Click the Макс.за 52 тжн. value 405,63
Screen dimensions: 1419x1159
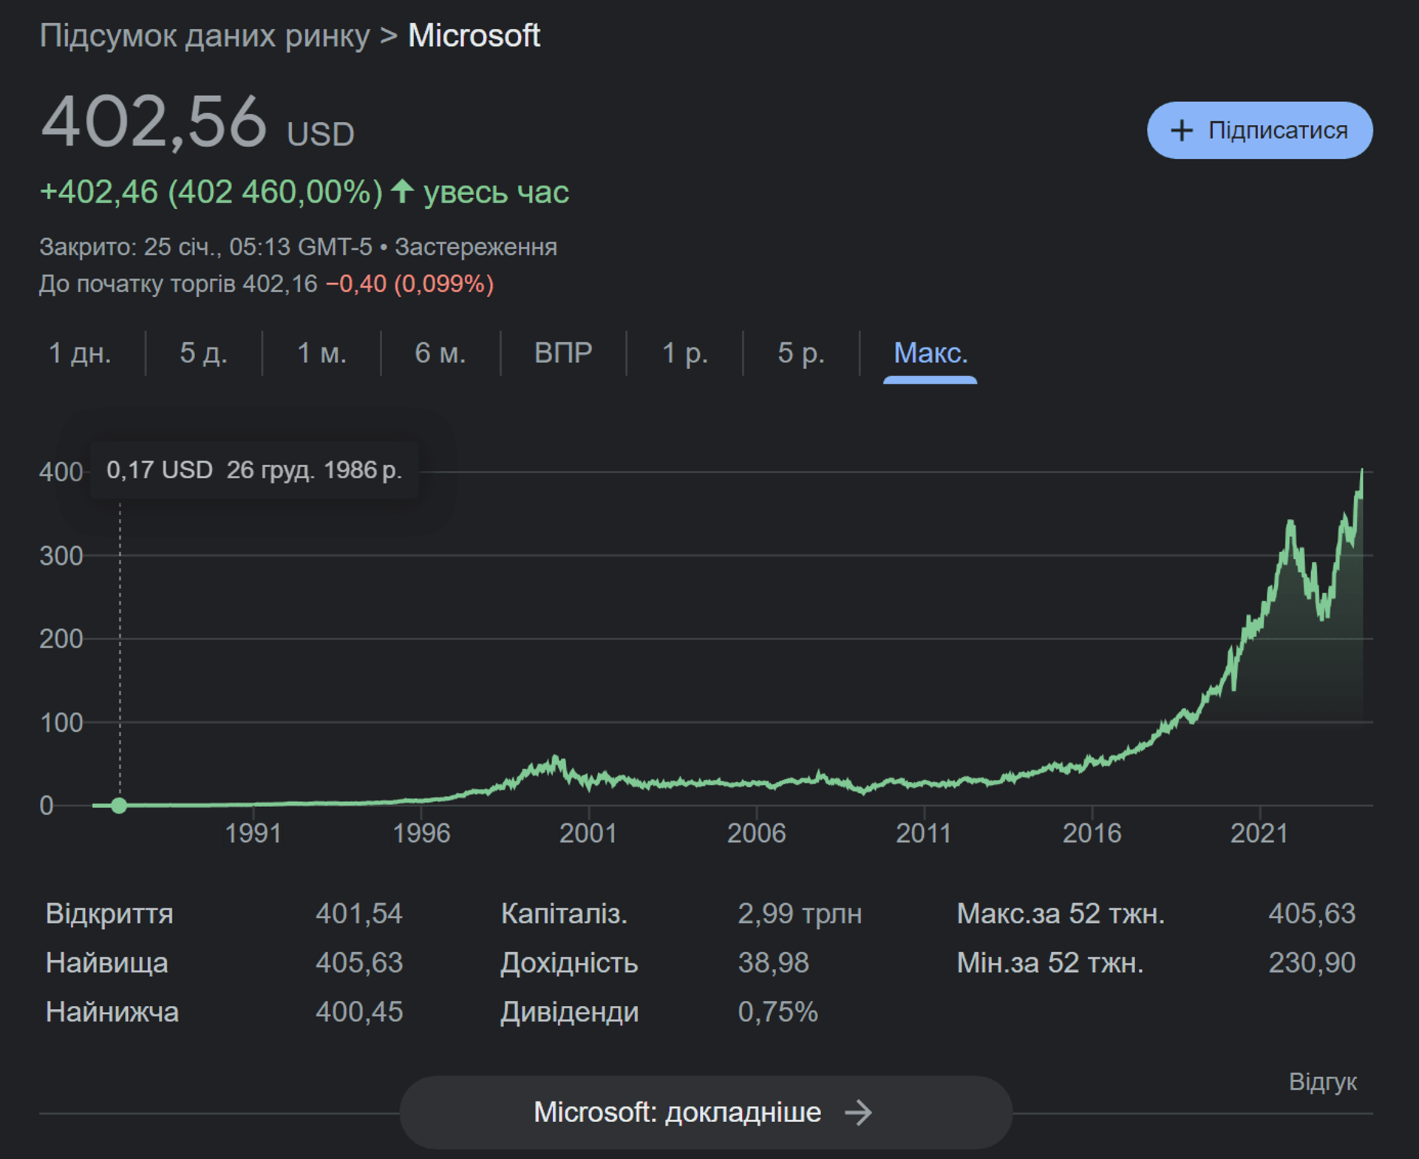(1312, 914)
